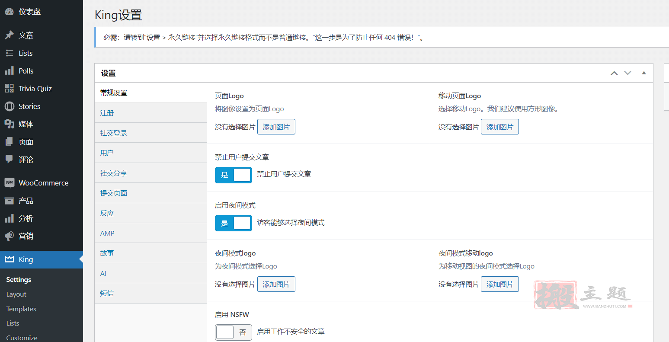This screenshot has height=342, width=669.
Task: Toggle the 启用夜间模式 switch
Action: pyautogui.click(x=234, y=223)
